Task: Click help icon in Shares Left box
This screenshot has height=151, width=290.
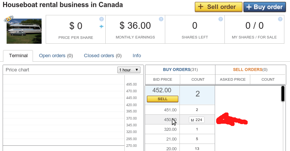Action: coord(221,19)
